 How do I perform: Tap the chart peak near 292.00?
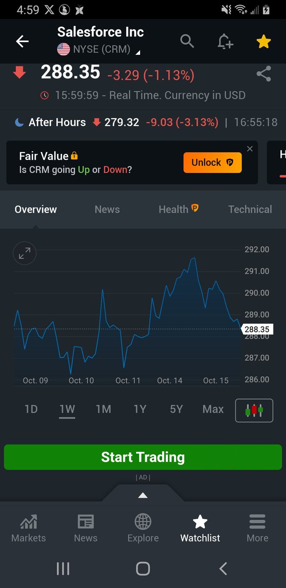(x=194, y=258)
